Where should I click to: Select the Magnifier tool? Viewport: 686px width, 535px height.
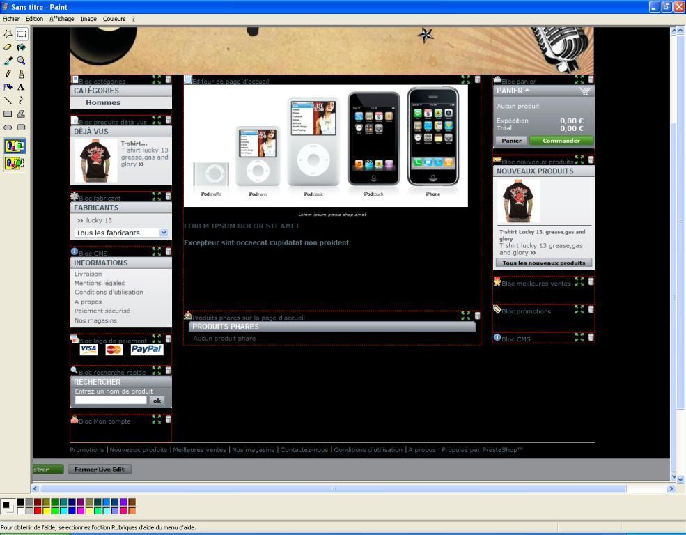click(21, 61)
